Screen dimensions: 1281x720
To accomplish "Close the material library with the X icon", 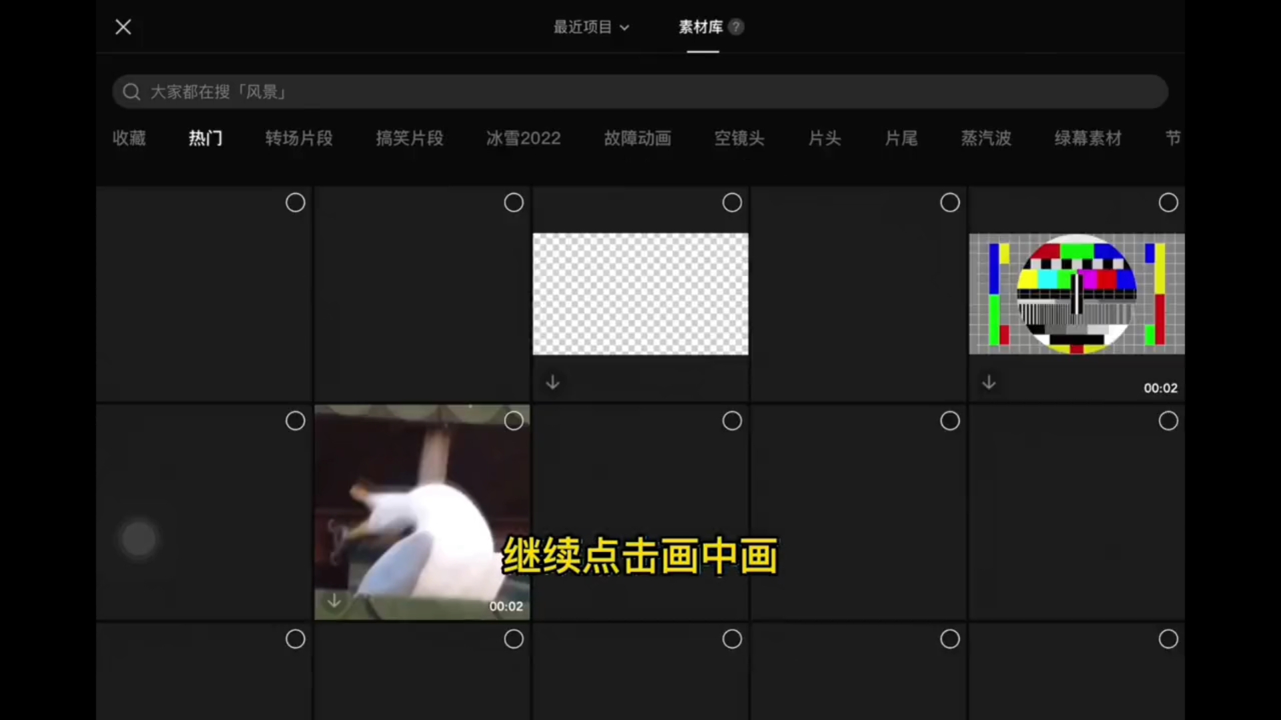I will point(123,27).
